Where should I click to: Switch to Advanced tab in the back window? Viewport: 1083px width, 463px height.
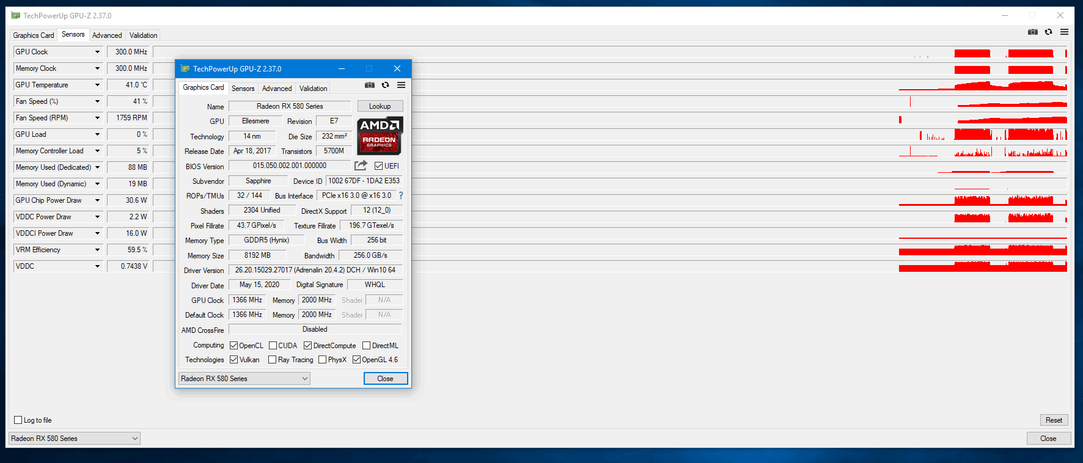tap(107, 35)
